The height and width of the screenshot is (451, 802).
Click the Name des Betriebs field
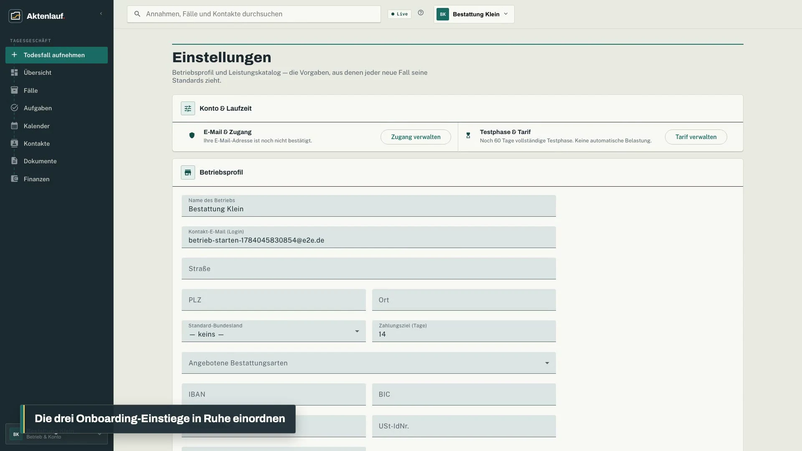point(369,206)
